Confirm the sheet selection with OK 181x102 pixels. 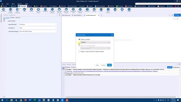(109, 65)
